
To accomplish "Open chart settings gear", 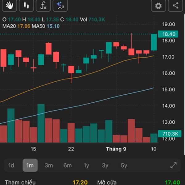I will (158, 6).
